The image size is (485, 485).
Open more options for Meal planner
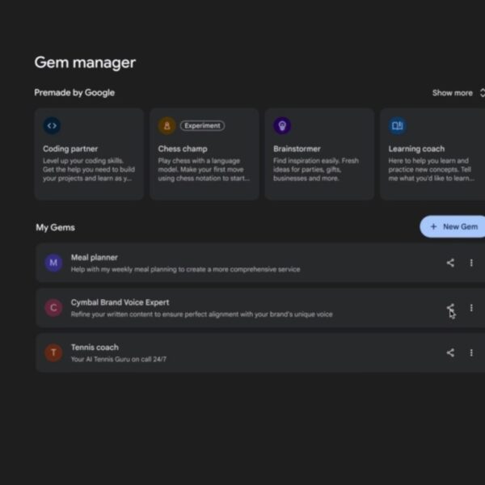point(471,263)
